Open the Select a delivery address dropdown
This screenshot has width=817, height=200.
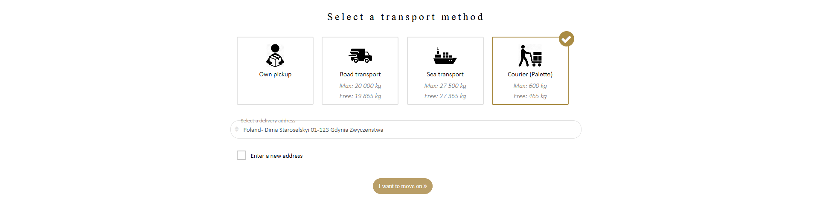[406, 130]
